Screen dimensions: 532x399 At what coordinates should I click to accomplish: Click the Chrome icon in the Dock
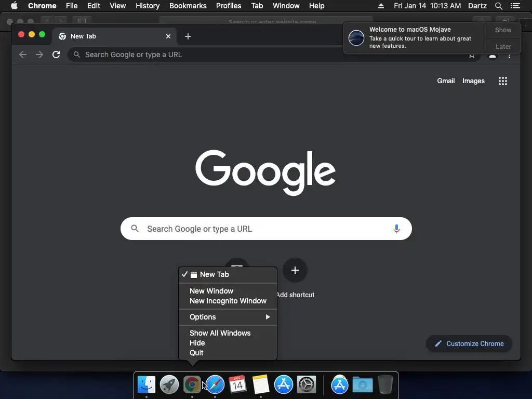click(192, 384)
